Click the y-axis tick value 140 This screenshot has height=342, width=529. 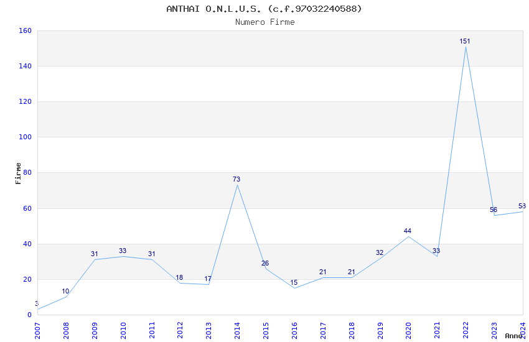[x=25, y=67]
